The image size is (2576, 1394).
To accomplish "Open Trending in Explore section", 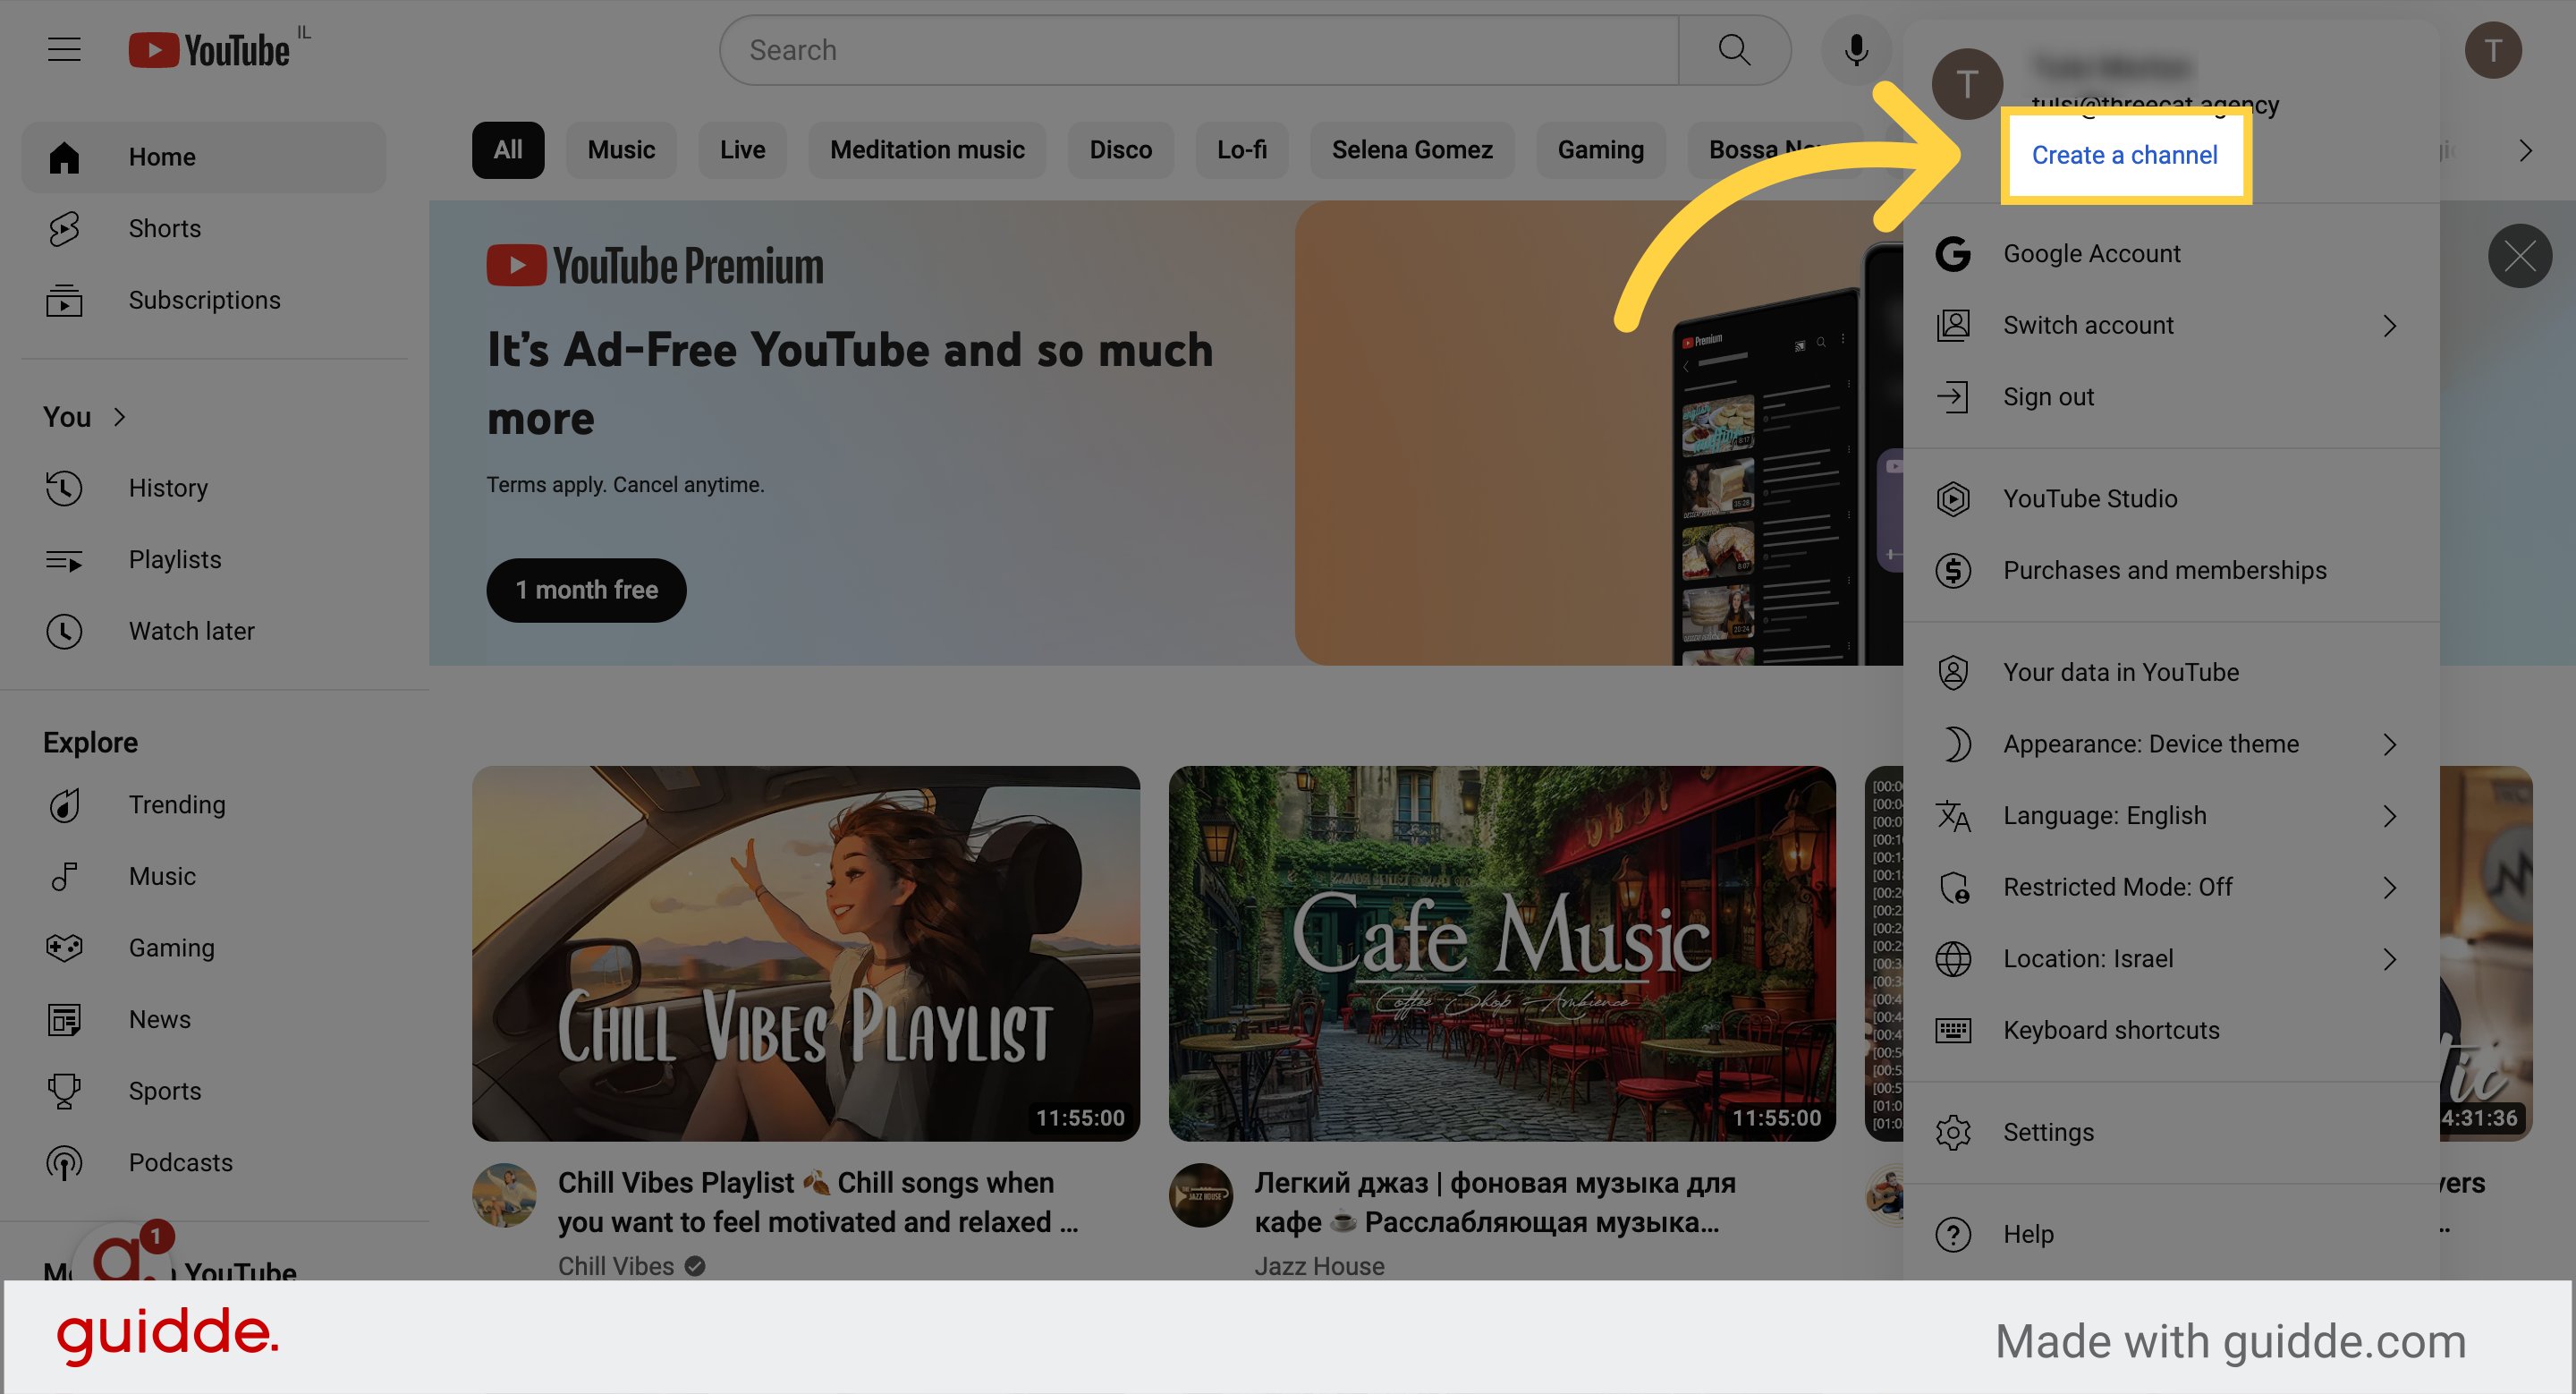I will click(204, 805).
